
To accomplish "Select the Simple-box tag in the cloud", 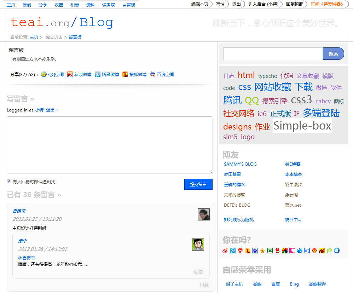I will (302, 125).
